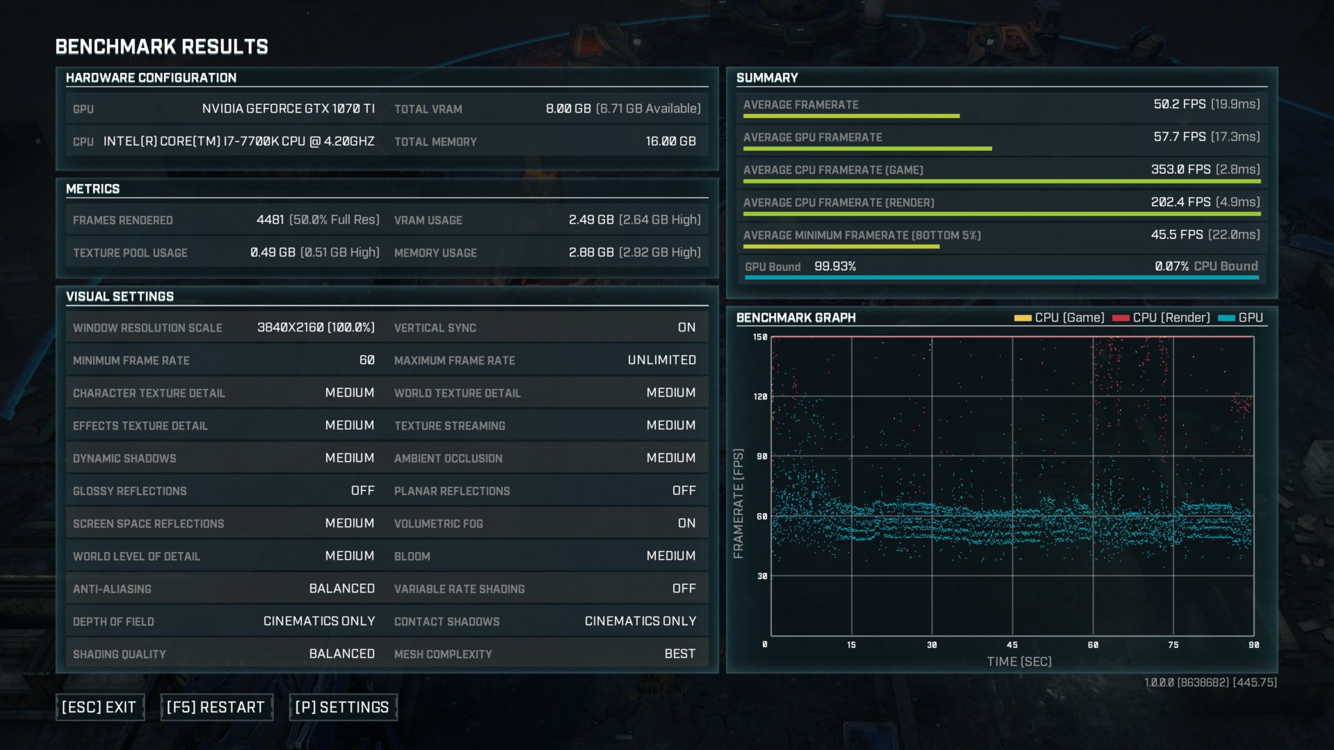Image resolution: width=1334 pixels, height=750 pixels.
Task: Click the GPU Bound percentage bar
Action: [1002, 278]
